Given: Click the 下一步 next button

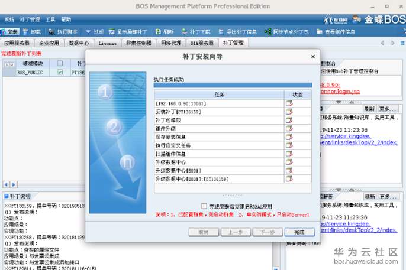Looking at the screenshot, I should tap(268, 232).
